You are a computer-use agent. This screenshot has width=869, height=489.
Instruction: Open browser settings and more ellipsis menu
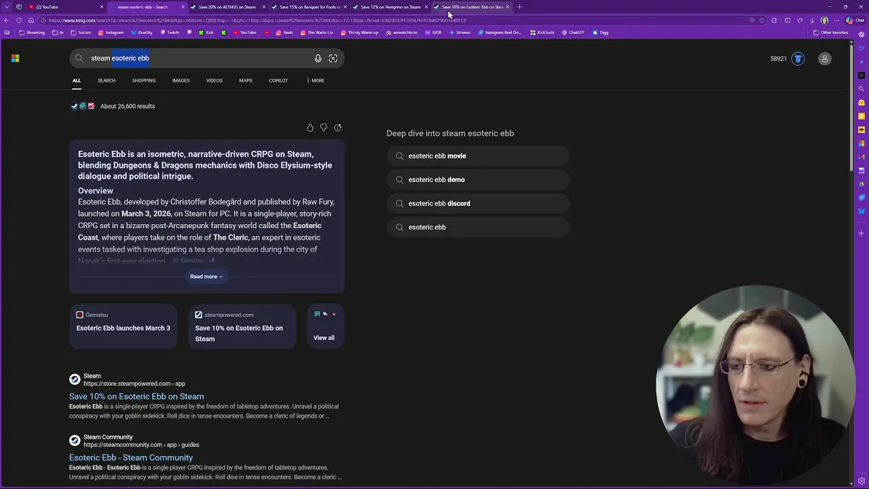837,20
